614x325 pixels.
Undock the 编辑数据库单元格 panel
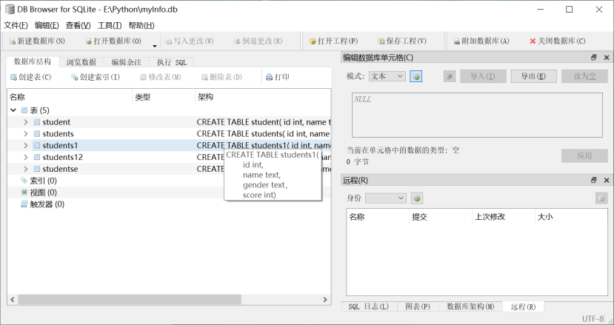pyautogui.click(x=594, y=58)
